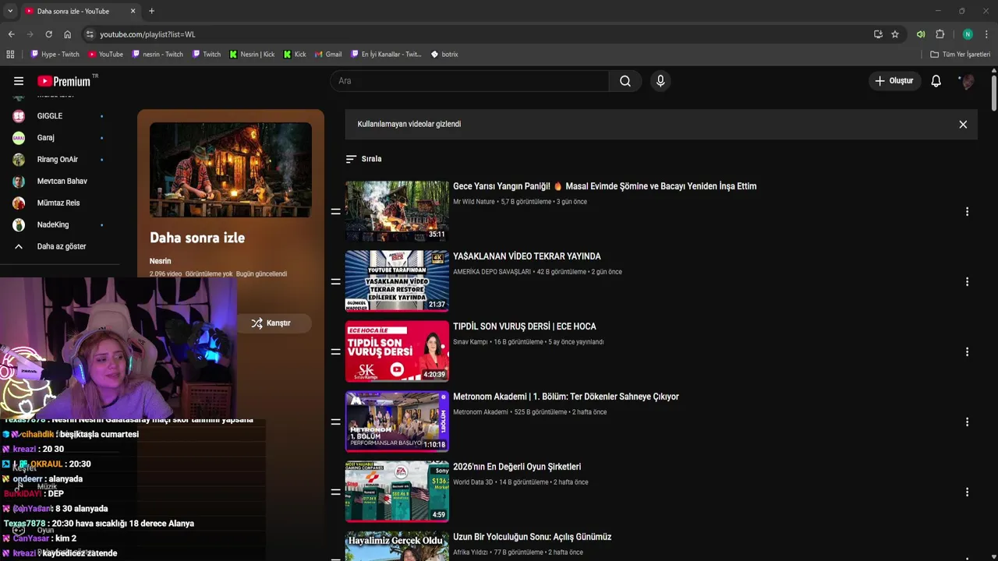This screenshot has width=998, height=561.
Task: Open channel link AMERİKA DEPO SAVAŞLARI
Action: (x=491, y=272)
